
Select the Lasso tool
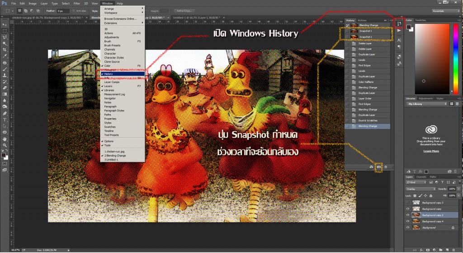coord(5,37)
